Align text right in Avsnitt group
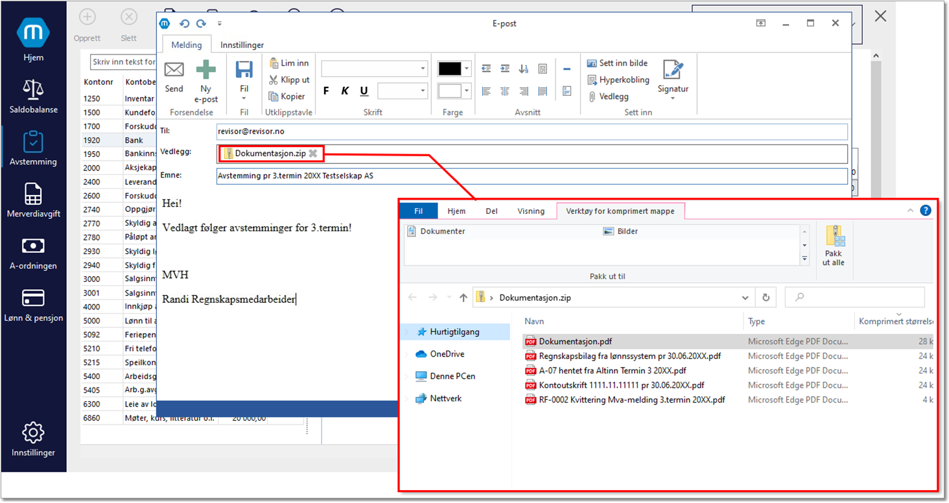949x503 pixels. click(x=524, y=91)
